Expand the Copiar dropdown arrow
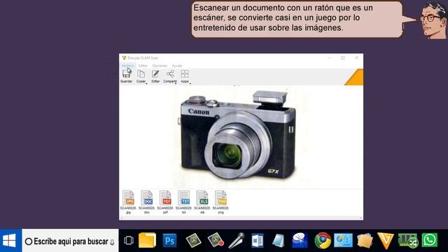The width and height of the screenshot is (448, 252). click(146, 83)
